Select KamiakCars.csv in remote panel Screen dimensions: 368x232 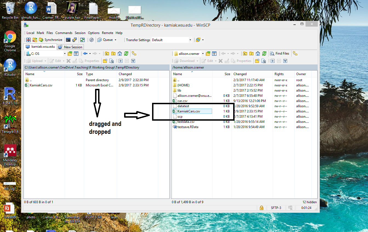pyautogui.click(x=189, y=111)
